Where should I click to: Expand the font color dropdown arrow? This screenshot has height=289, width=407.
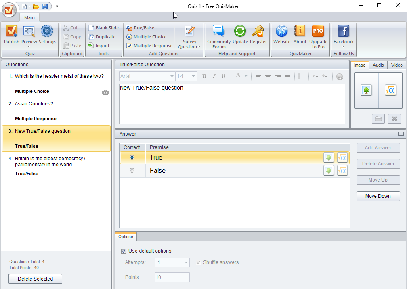(x=246, y=76)
